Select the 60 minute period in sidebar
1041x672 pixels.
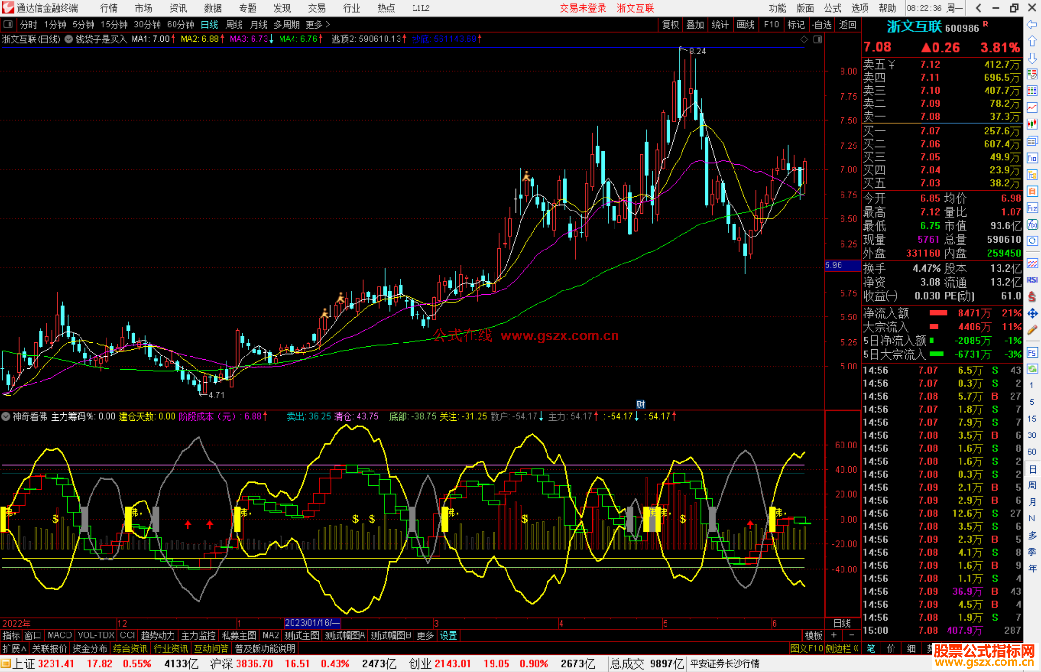coord(1032,452)
